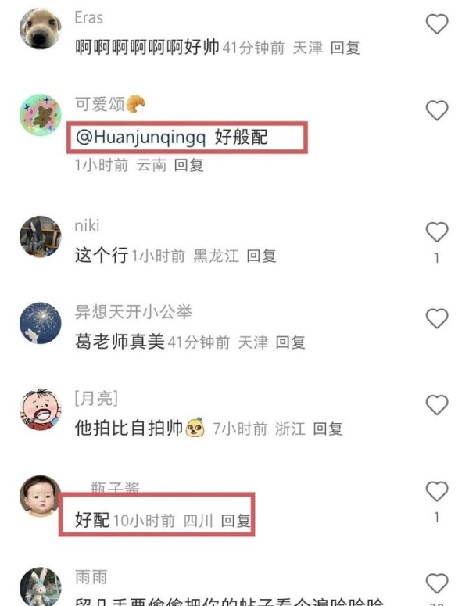Like 异想天开小公举's comment
This screenshot has height=606, width=469.
[x=436, y=318]
